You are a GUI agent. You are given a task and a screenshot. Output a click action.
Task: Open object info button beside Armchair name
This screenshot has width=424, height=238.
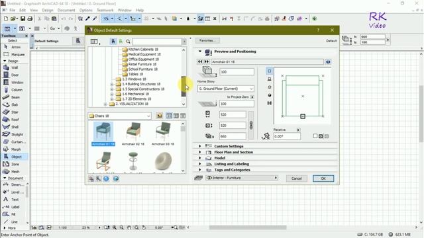point(328,61)
